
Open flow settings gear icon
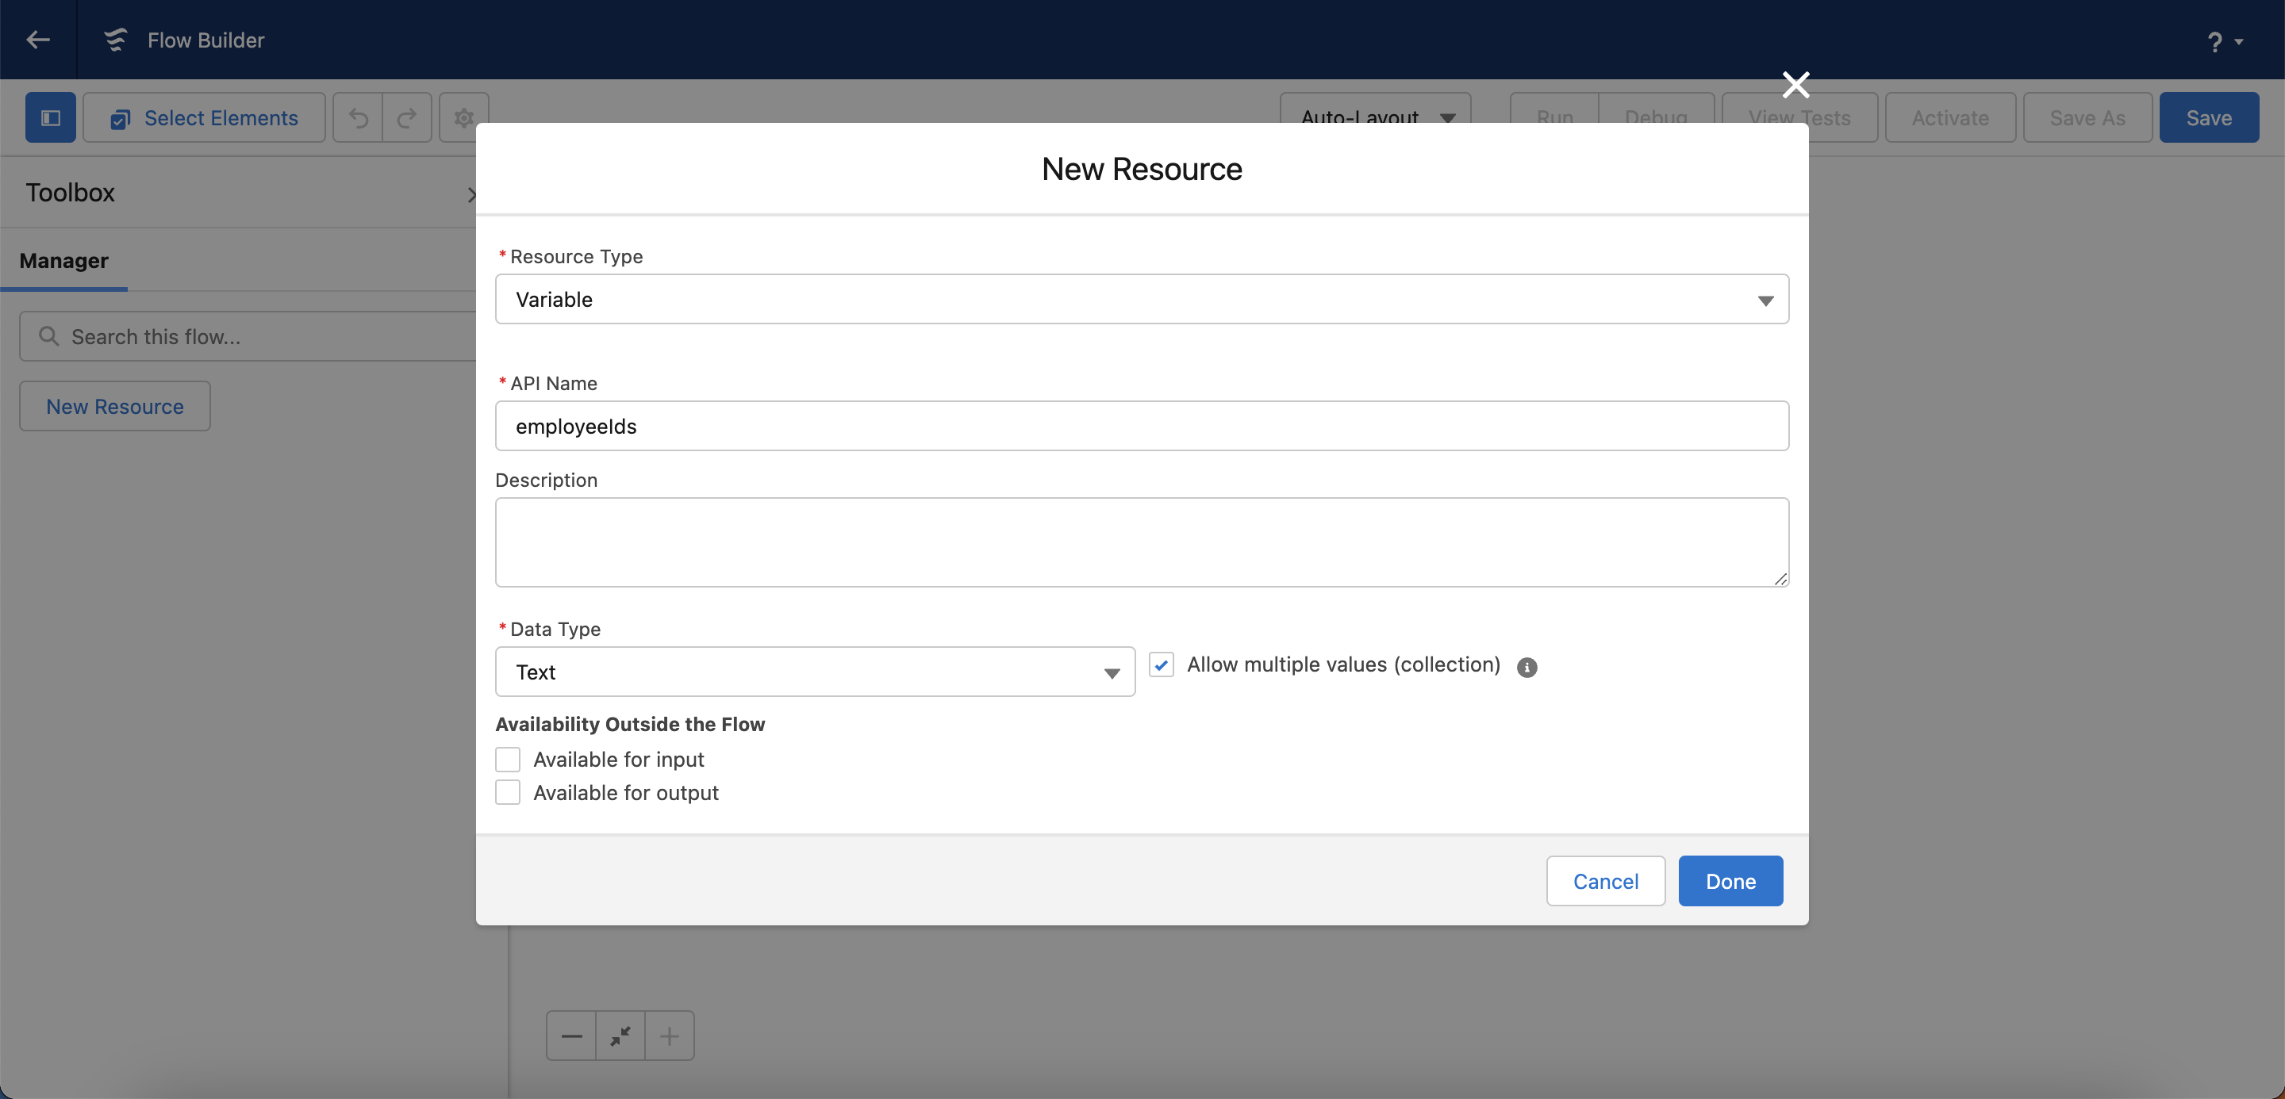point(463,118)
